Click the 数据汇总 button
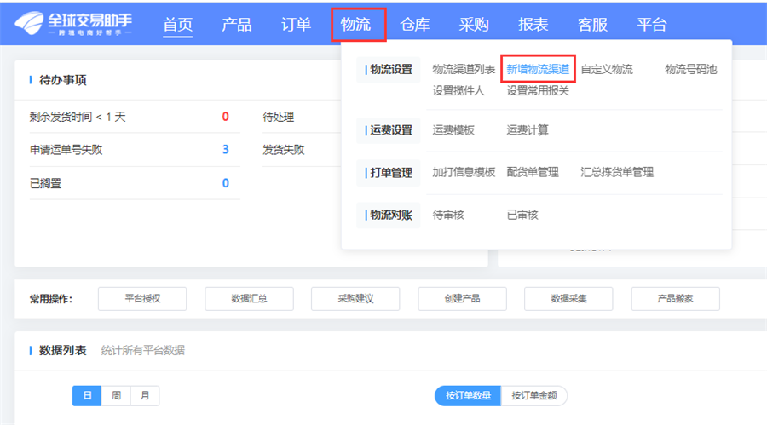767x425 pixels. click(249, 298)
